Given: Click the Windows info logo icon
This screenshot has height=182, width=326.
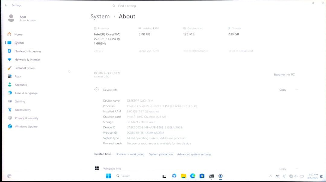Looking at the screenshot, I should [97, 168].
